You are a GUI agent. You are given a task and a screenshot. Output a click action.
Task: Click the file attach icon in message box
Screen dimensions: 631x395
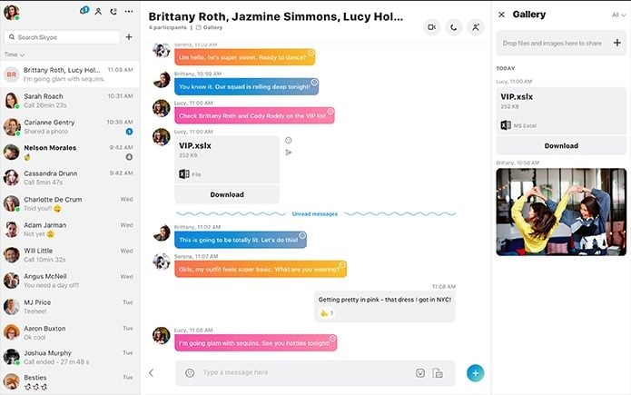tap(438, 373)
